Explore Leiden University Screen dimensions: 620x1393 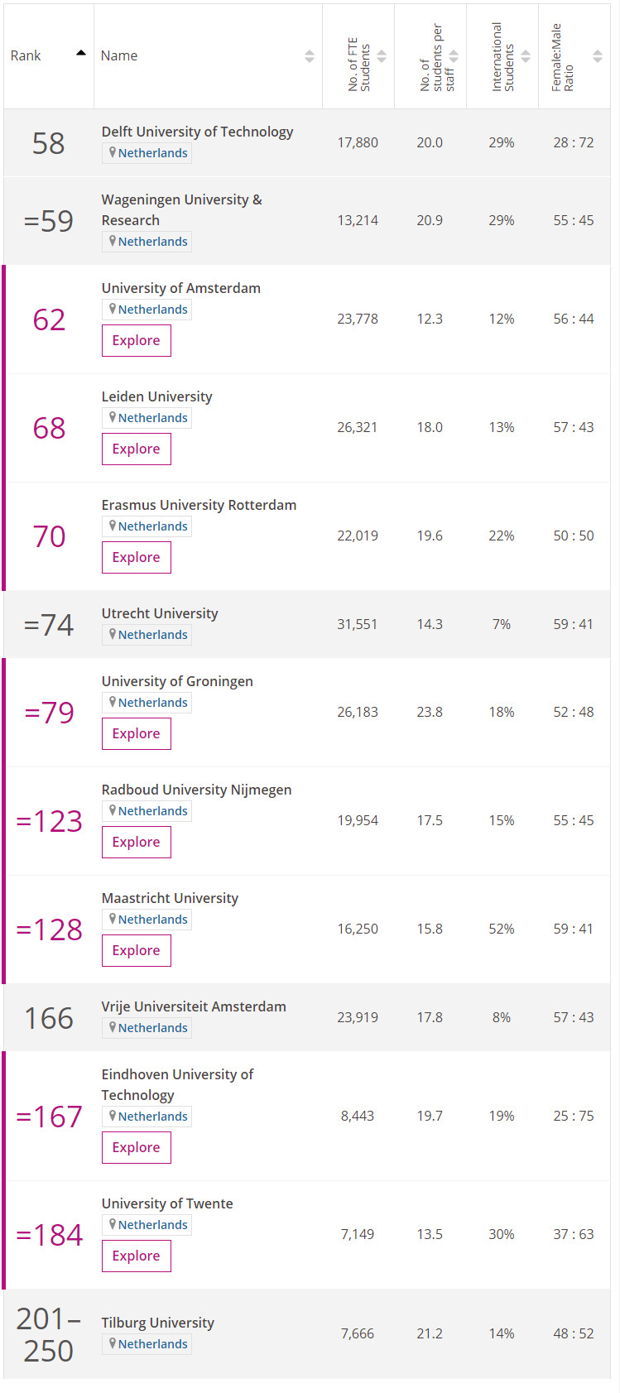(137, 449)
